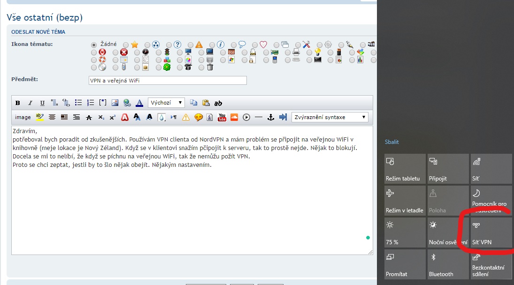Insert an anchor with the anchor icon
The image size is (514, 285).
coord(270,117)
